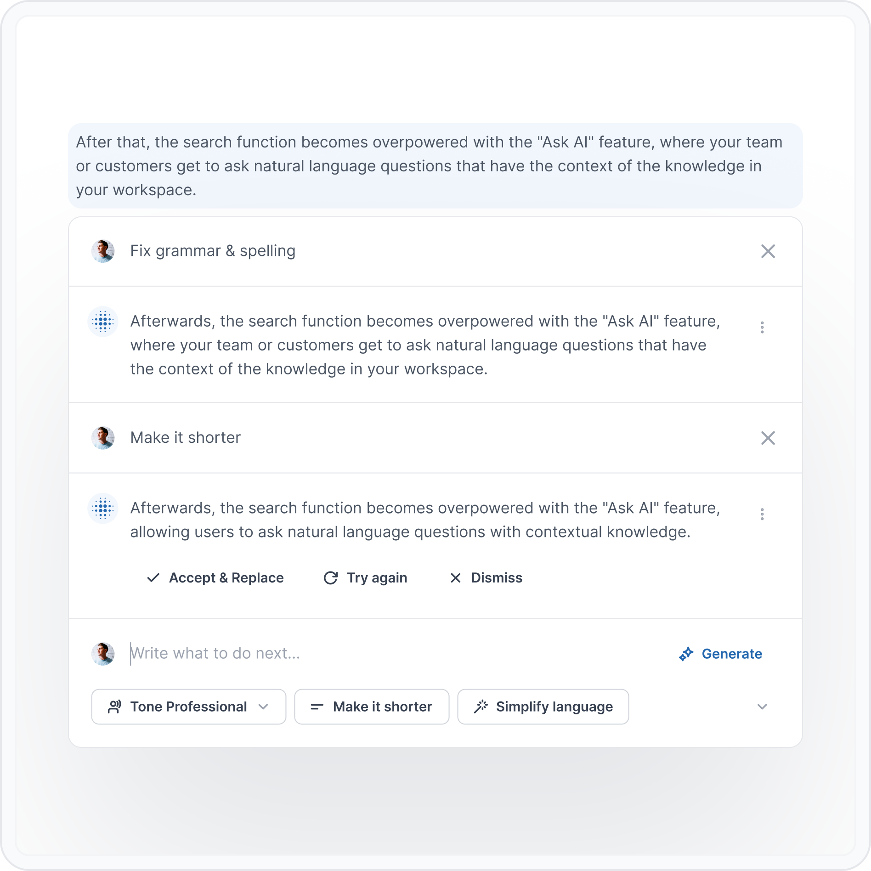Remove the Fix grammar & spelling prompt

[x=768, y=251]
